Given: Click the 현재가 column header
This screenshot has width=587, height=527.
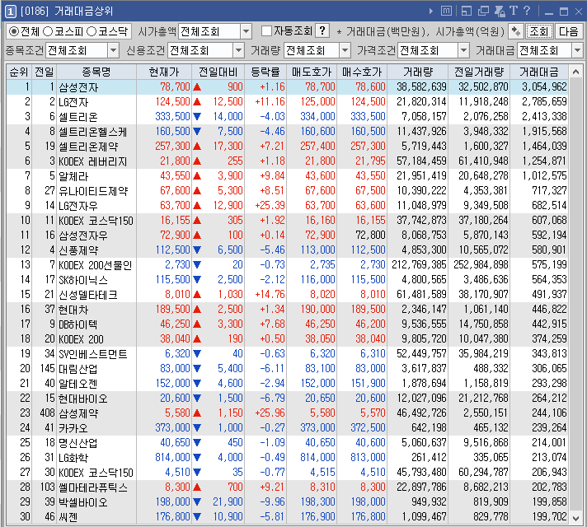Looking at the screenshot, I should 164,72.
